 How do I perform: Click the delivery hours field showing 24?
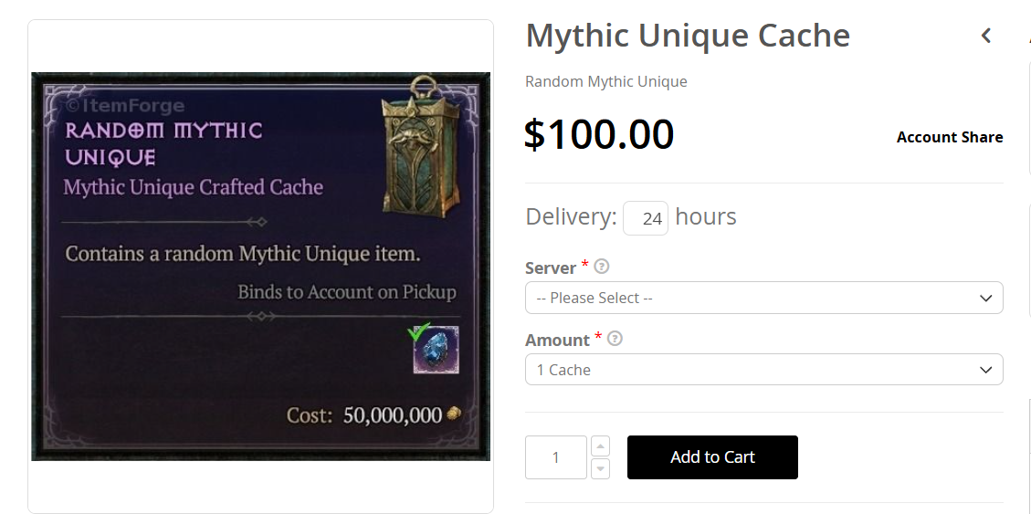[x=646, y=218]
